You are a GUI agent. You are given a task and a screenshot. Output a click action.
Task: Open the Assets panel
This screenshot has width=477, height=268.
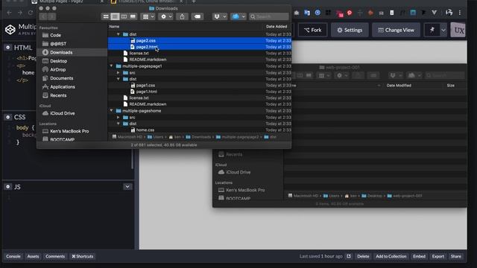pos(33,256)
